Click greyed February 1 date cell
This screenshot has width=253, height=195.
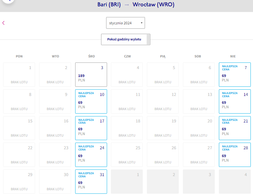[127, 181]
